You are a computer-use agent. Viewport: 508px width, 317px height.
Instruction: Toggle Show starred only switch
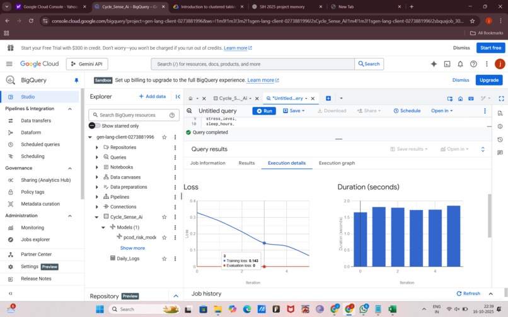coord(95,126)
